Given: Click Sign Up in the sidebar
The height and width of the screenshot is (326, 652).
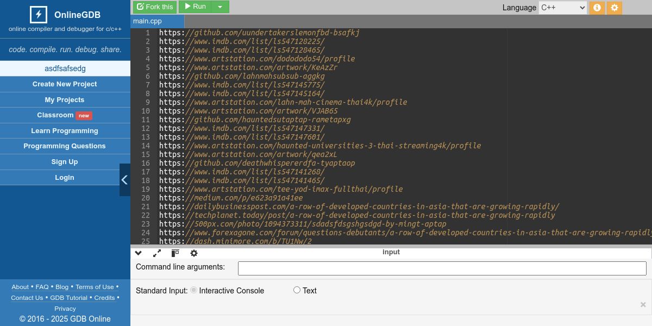Looking at the screenshot, I should [65, 162].
